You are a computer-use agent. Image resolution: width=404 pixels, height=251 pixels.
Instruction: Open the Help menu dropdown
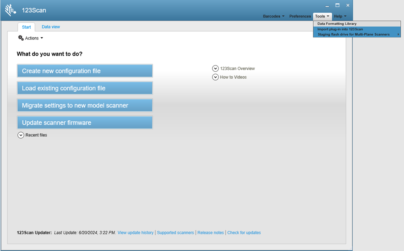[x=340, y=16]
